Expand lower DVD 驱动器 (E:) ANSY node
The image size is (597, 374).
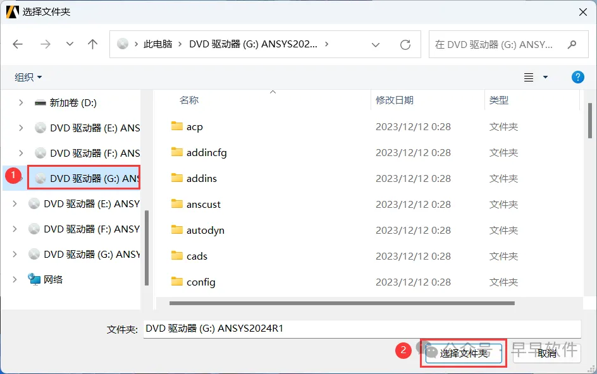click(15, 204)
